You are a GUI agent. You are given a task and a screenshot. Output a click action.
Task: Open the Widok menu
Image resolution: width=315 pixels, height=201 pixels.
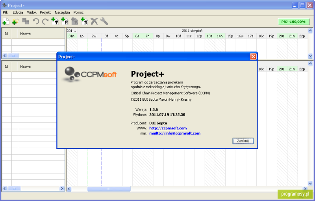32,13
